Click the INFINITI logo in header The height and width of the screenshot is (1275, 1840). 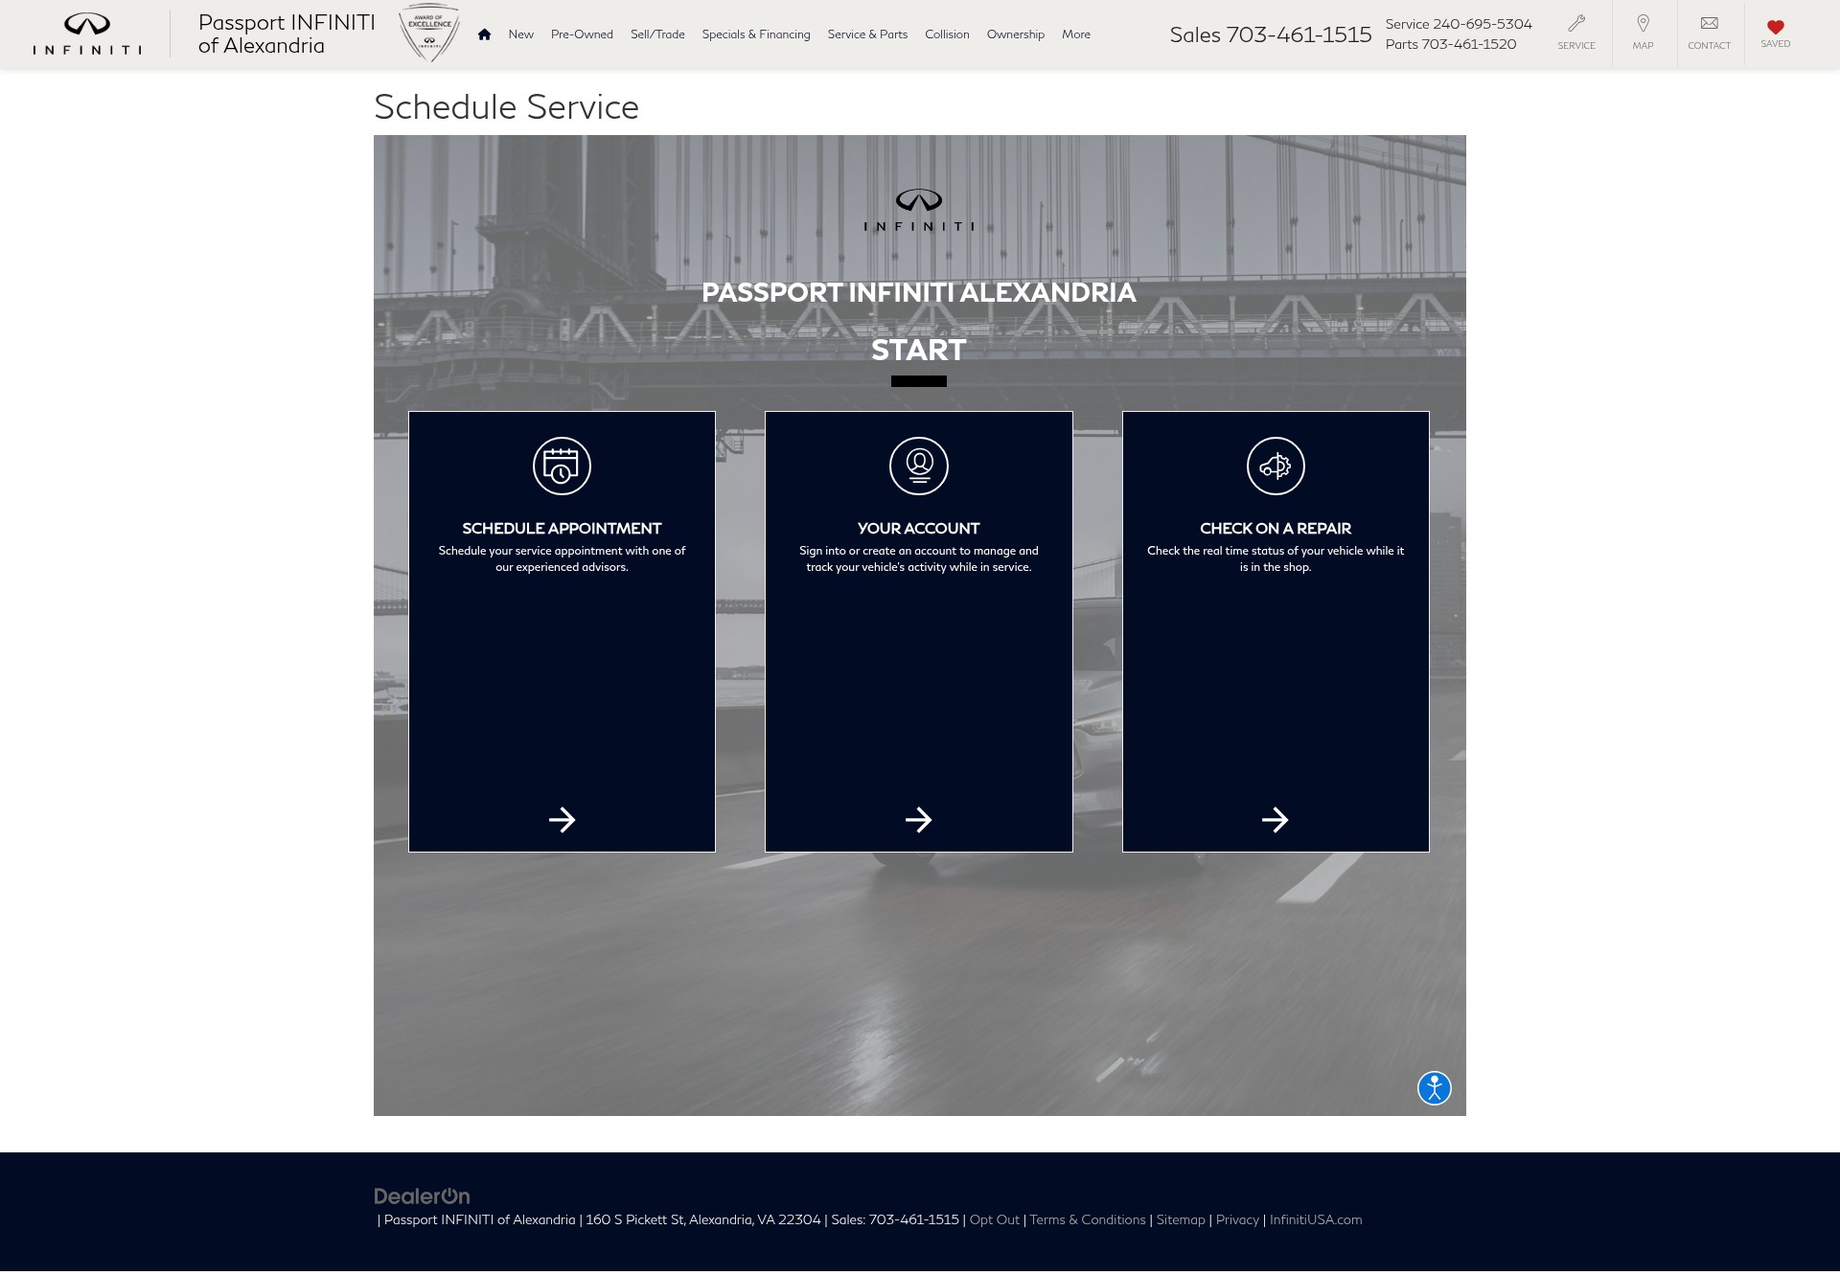tap(87, 34)
